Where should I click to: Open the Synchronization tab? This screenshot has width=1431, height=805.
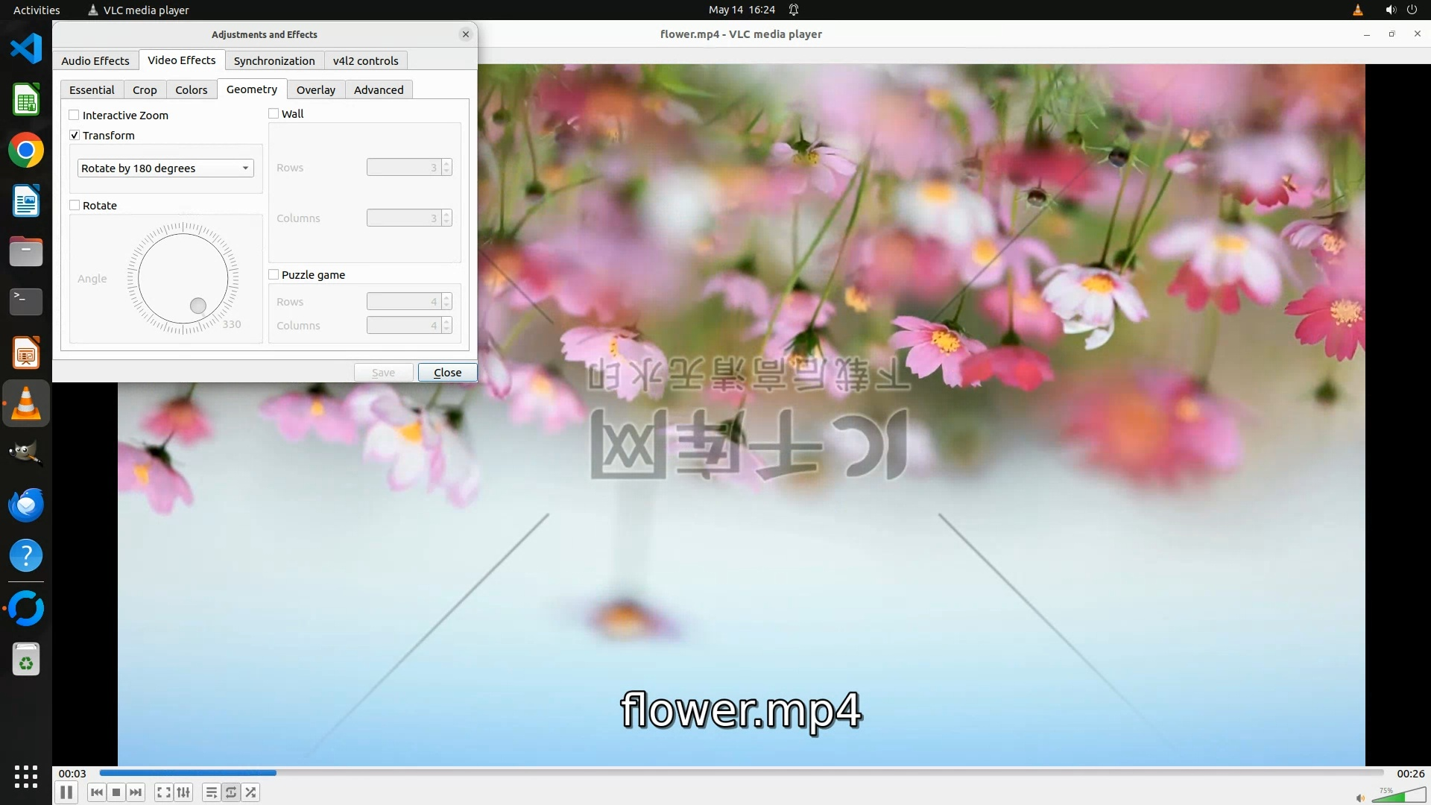point(274,60)
